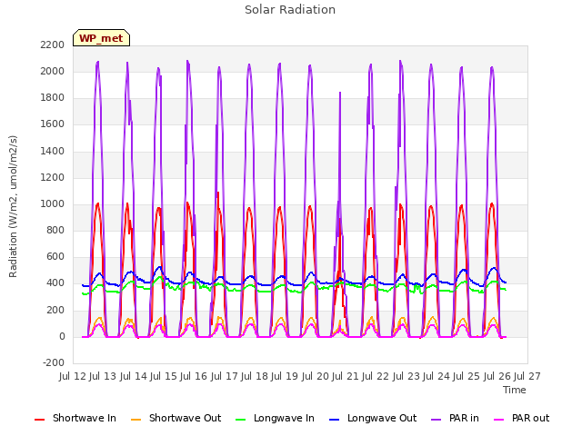Click the 2200 y-axis tick label
The height and width of the screenshot is (436, 582).
53,45
